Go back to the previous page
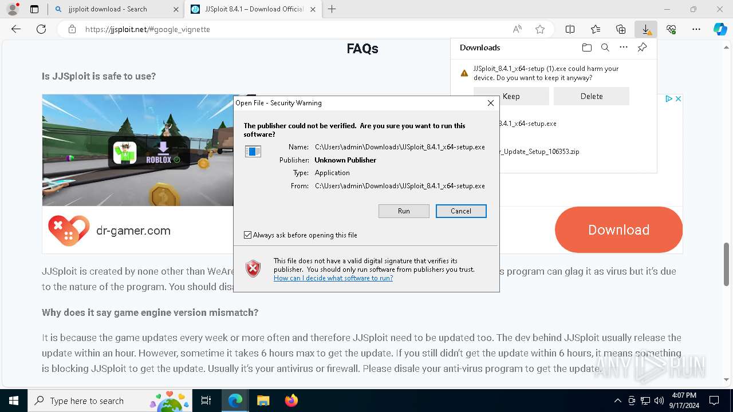733x412 pixels. point(16,29)
